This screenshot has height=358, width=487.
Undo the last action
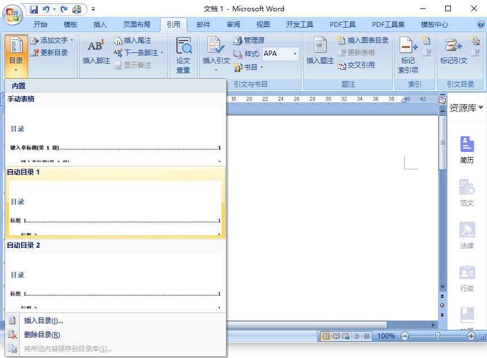coord(46,10)
